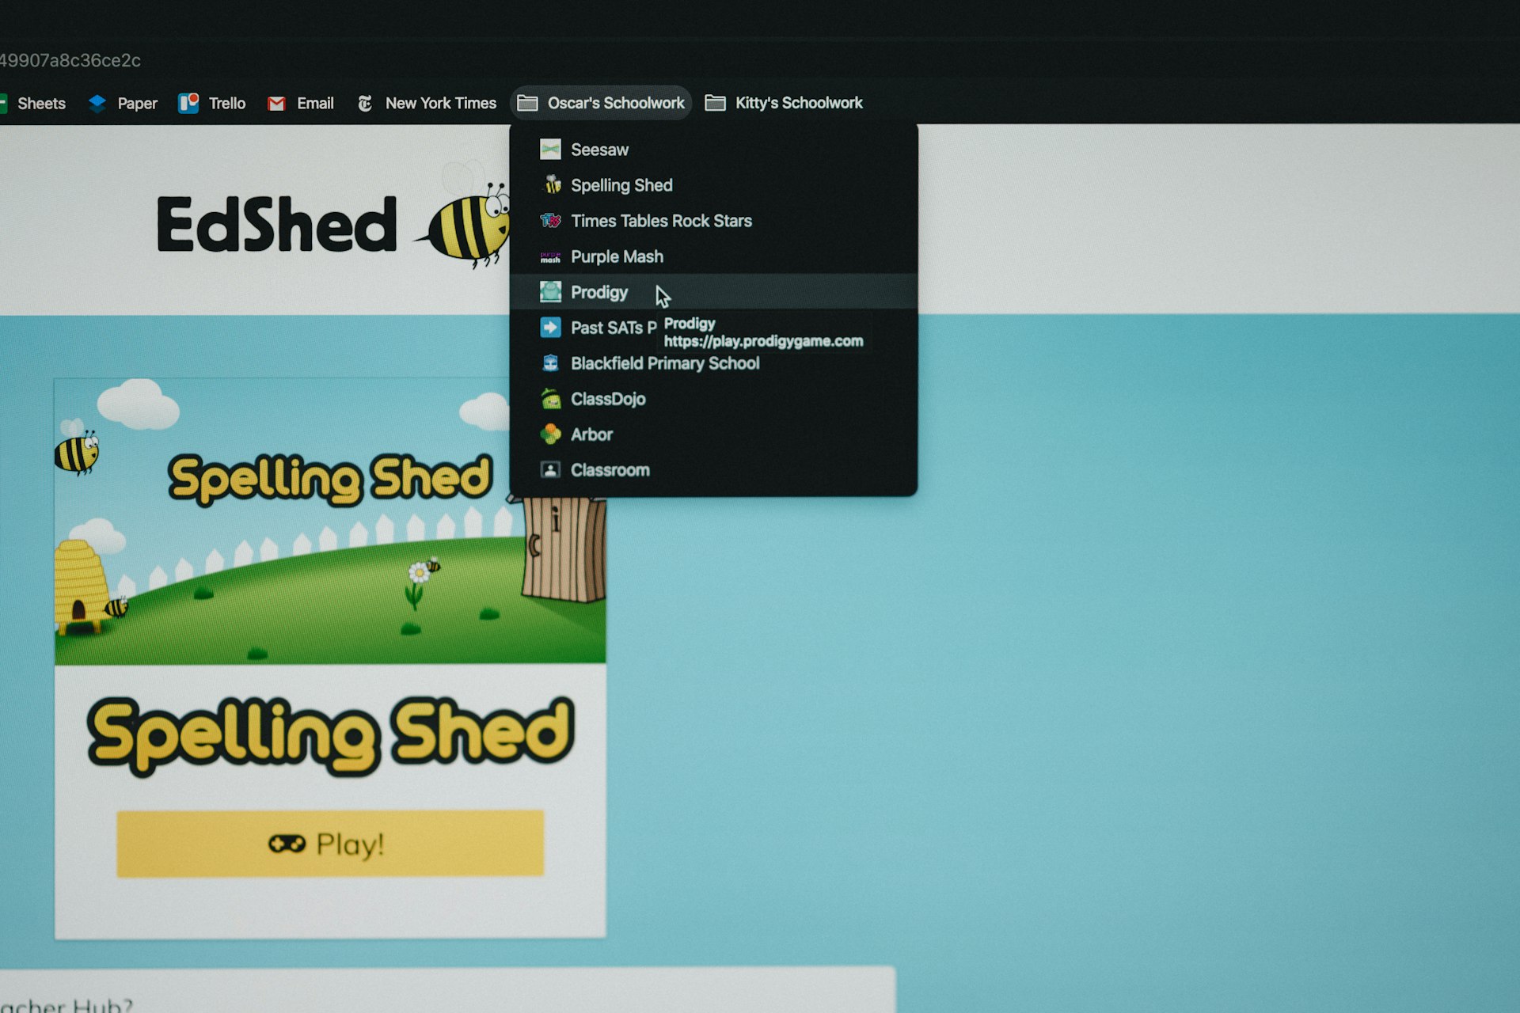
Task: Click the Blackfield Primary School crest icon
Action: 550,363
